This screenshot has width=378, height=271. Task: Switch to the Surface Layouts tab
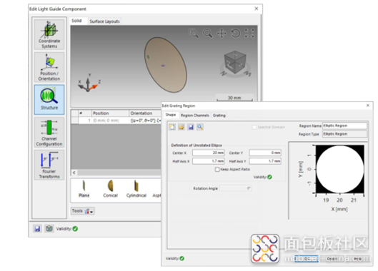(x=104, y=21)
